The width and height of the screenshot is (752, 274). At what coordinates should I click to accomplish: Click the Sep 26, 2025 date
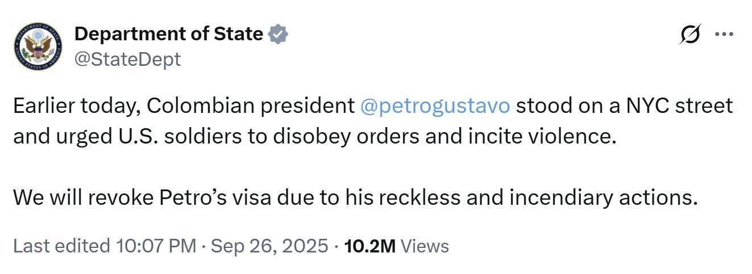[x=269, y=246]
